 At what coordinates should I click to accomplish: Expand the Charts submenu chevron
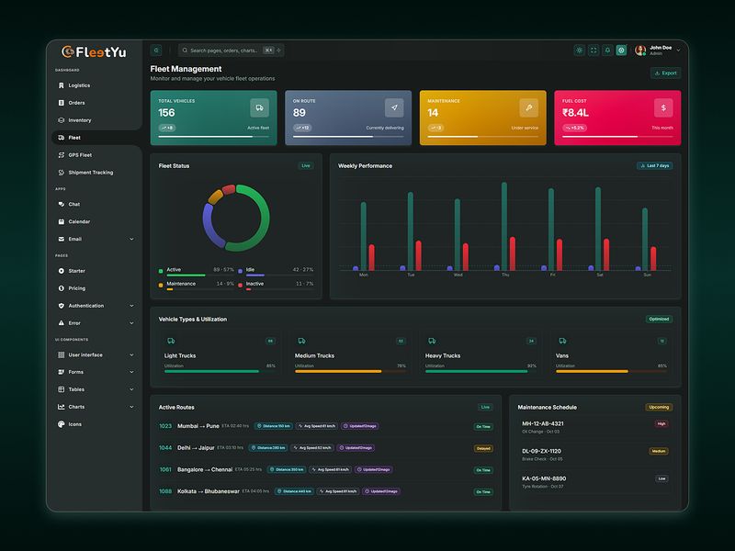click(x=131, y=407)
